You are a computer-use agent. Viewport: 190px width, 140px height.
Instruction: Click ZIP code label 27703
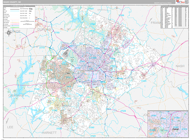(x=57, y=33)
